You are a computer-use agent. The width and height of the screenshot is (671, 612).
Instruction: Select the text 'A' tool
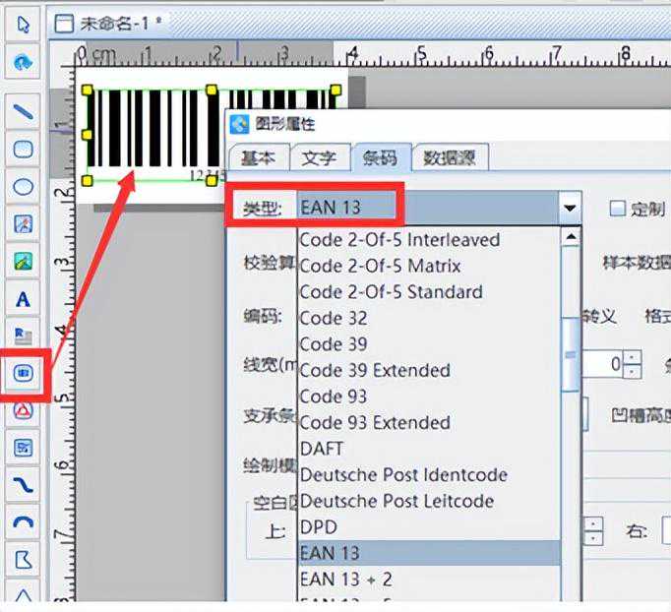(x=24, y=299)
